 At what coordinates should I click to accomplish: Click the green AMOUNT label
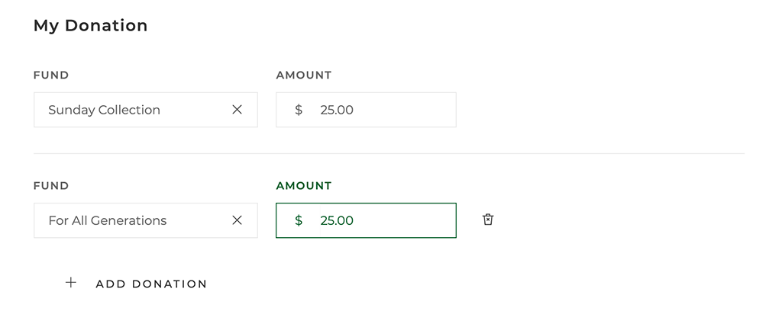[x=304, y=186]
